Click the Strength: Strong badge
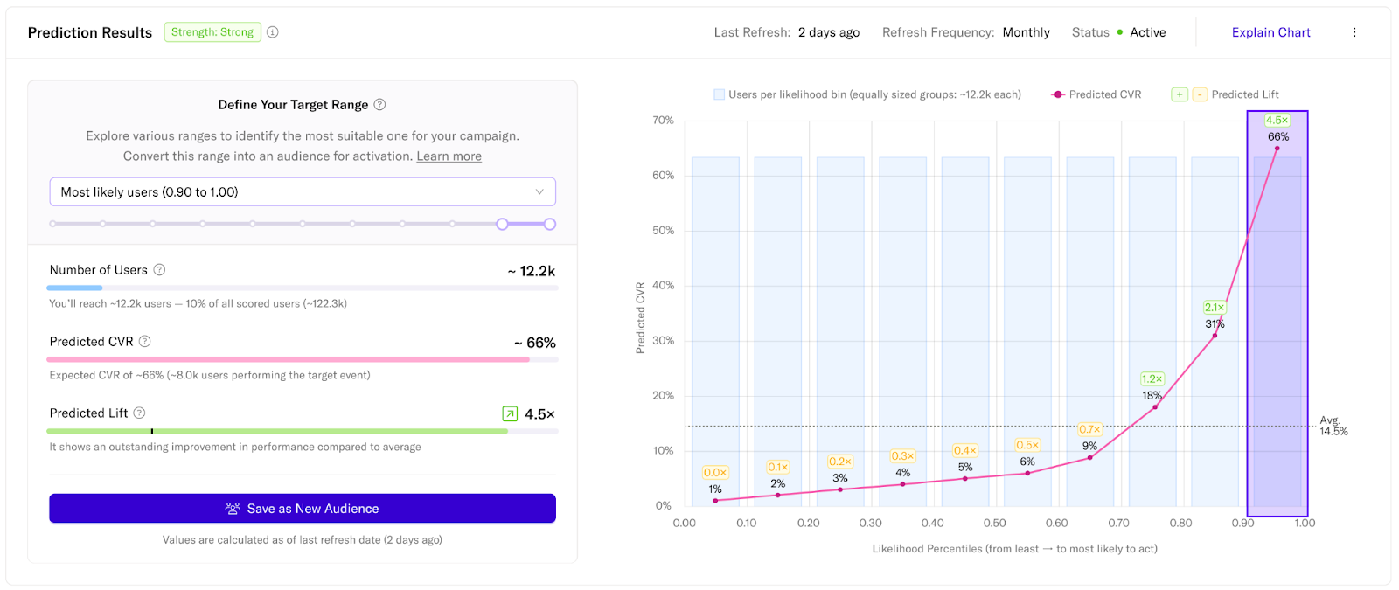 point(212,32)
